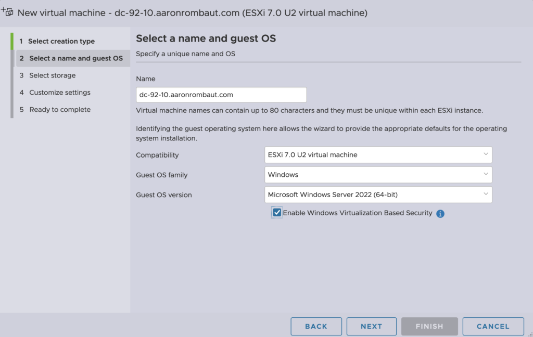Expand the Guest OS family dropdown
This screenshot has height=337, width=533.
(378, 175)
